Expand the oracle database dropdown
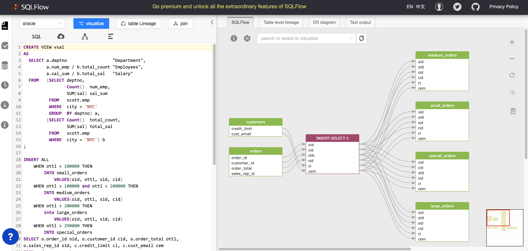The width and height of the screenshot is (528, 251). (x=42, y=23)
